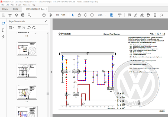Viewport: 168px width, 117px height.
Task: Click the thumbnails scrollbar up arrow
Action: (x=48, y=33)
